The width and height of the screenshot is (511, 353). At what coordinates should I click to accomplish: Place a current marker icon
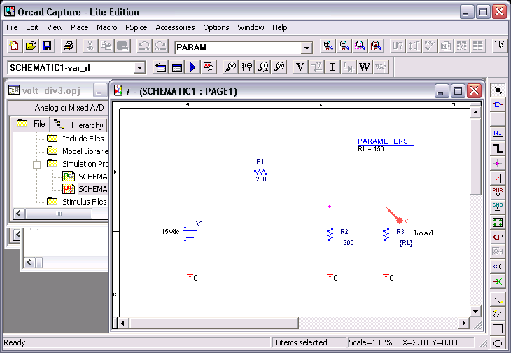(263, 67)
